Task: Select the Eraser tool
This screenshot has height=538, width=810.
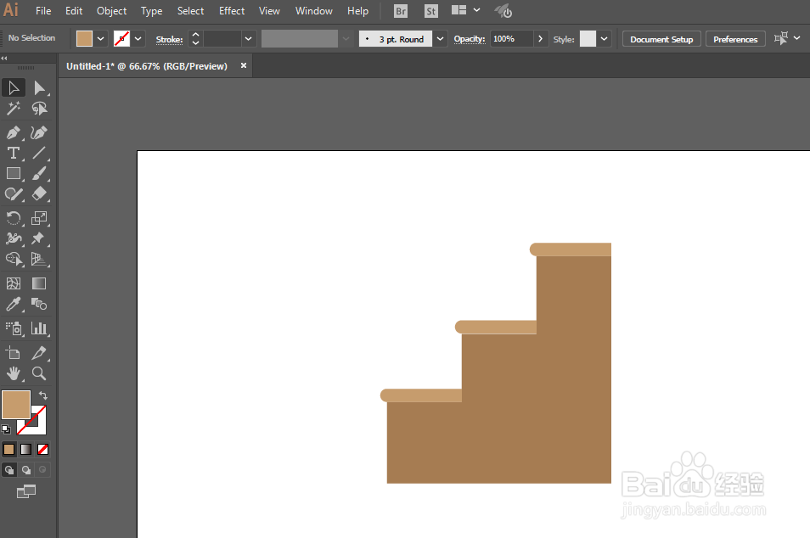Action: pos(39,194)
